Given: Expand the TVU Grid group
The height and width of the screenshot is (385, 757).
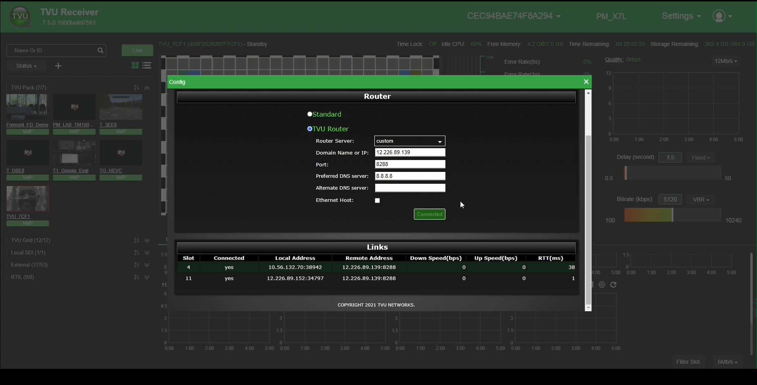Looking at the screenshot, I should pyautogui.click(x=147, y=240).
